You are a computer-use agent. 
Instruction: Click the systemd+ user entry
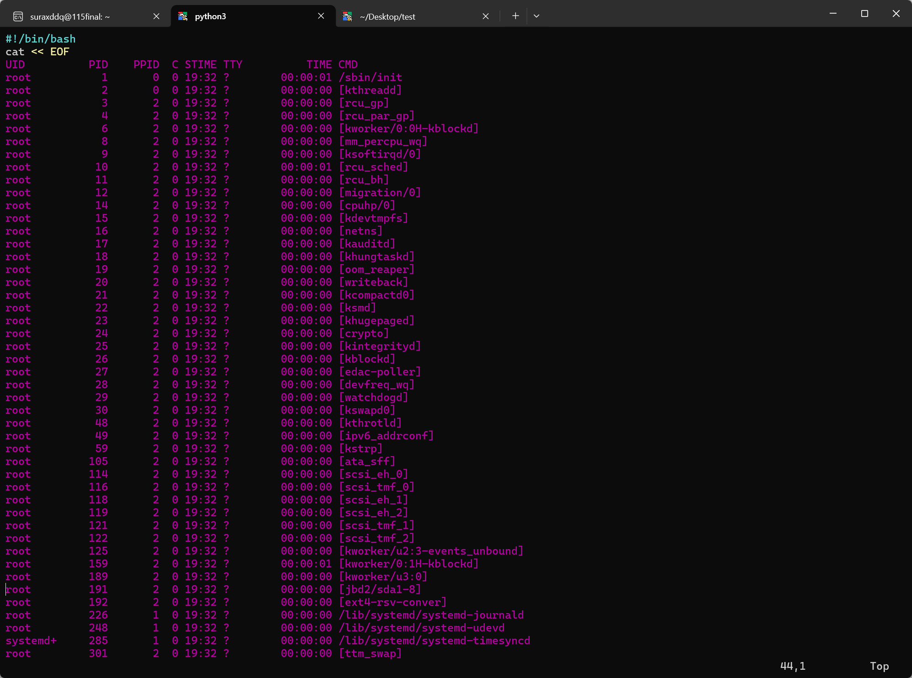31,641
